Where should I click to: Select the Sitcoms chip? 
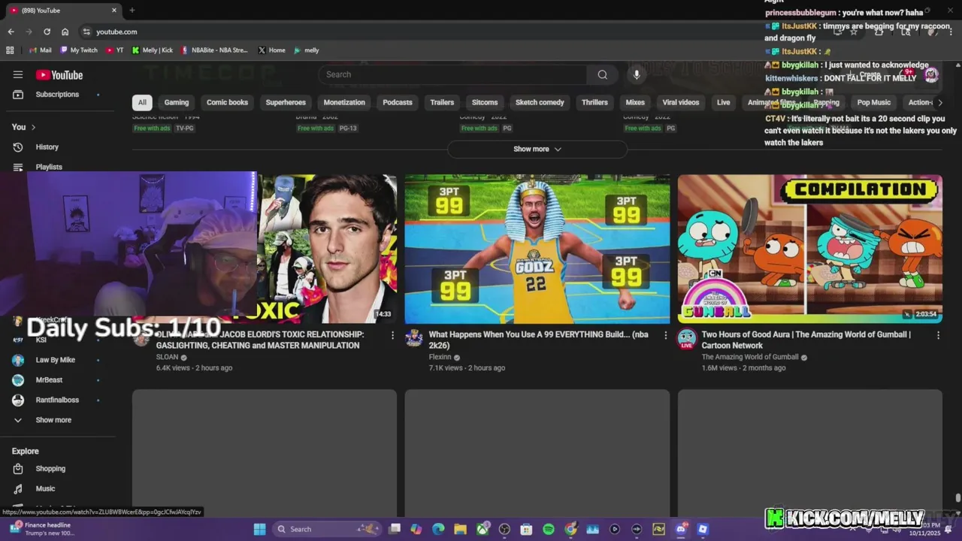coord(485,102)
